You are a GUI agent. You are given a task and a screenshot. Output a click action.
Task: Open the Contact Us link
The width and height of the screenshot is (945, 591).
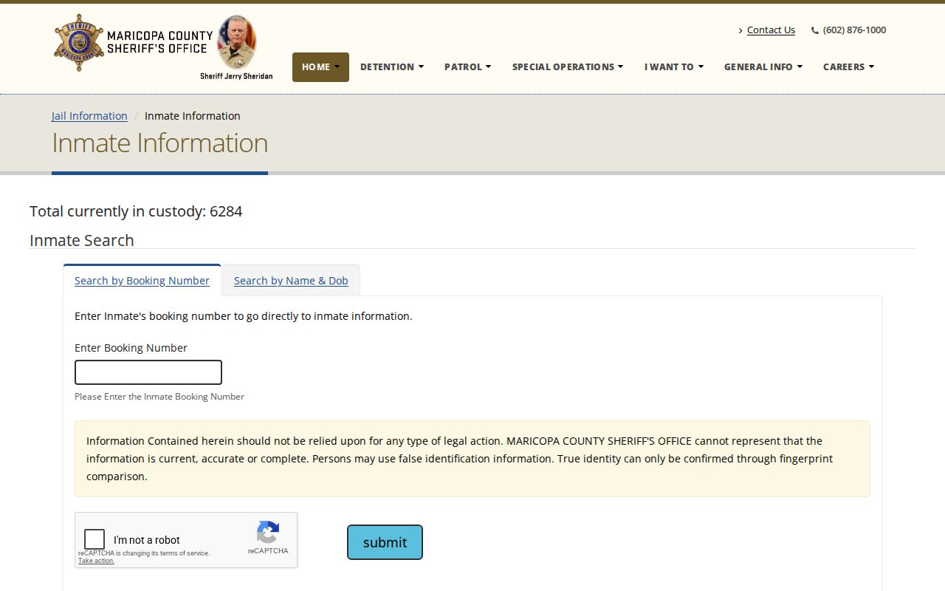pyautogui.click(x=771, y=30)
